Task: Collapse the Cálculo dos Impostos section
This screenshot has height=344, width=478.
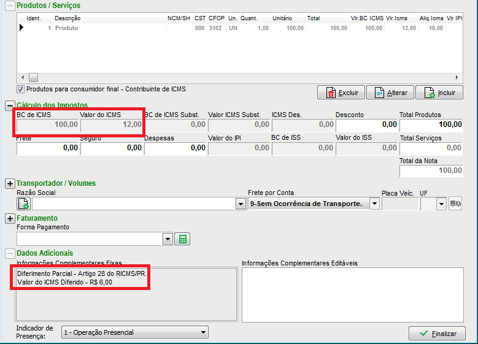Action: point(10,105)
